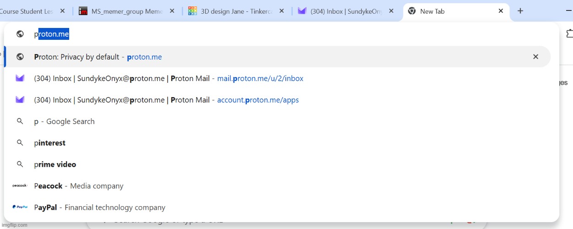Close the 3D design Jane Tinkercad tab
The width and height of the screenshot is (573, 229).
[x=282, y=11]
